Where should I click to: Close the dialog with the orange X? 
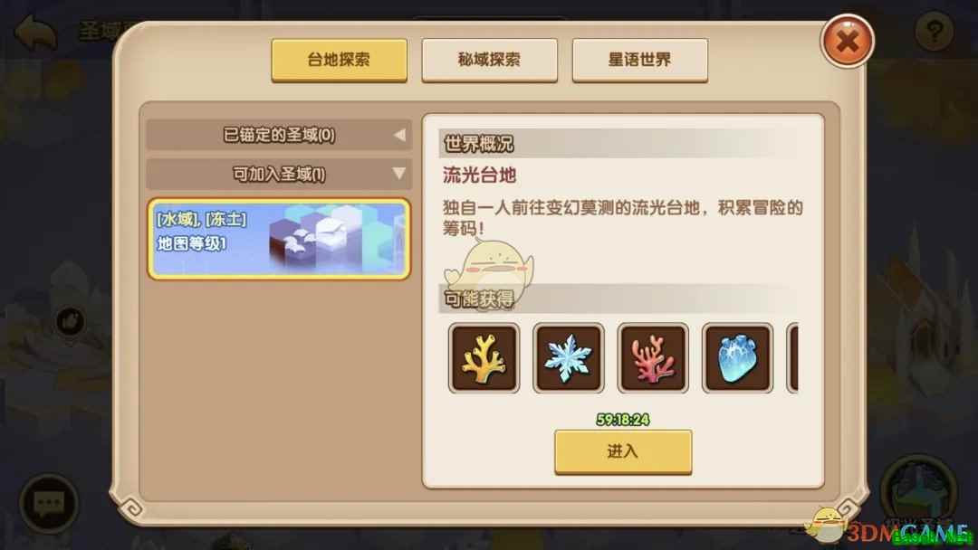tap(847, 41)
